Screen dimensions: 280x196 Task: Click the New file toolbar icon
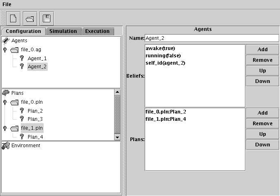coord(13,18)
